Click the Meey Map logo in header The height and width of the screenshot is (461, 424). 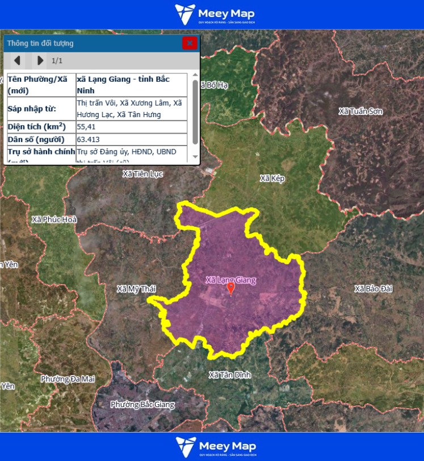pyautogui.click(x=215, y=14)
